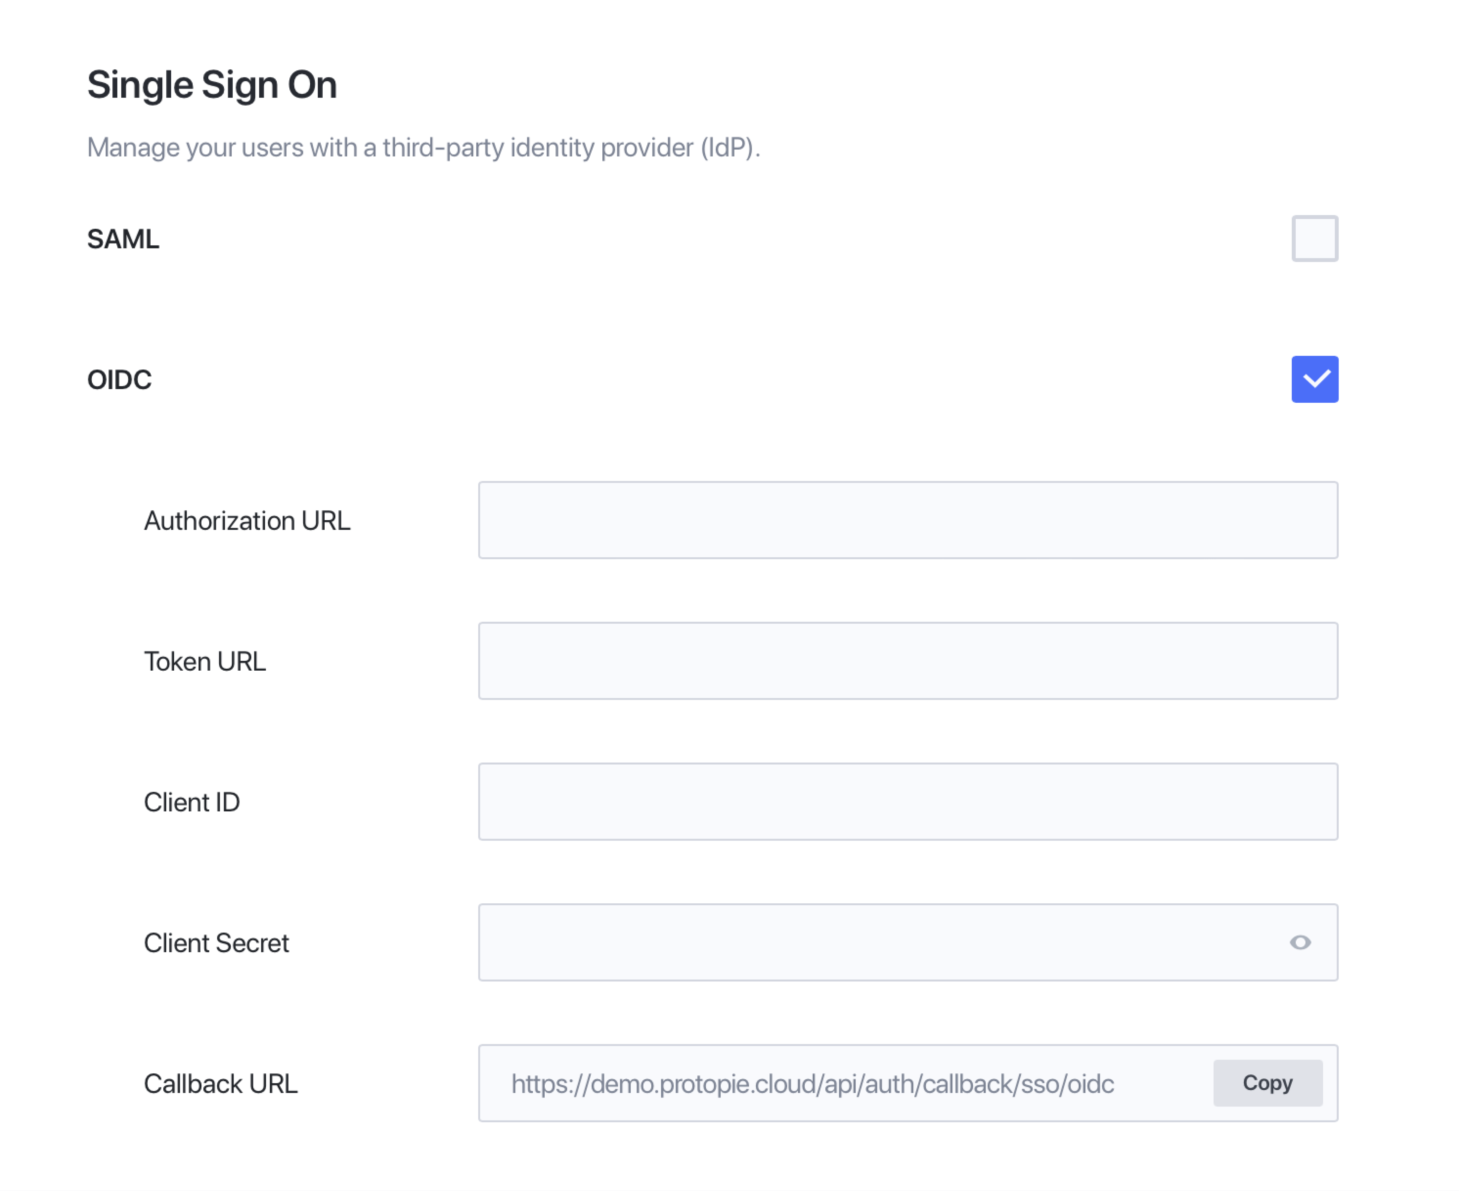The image size is (1459, 1191).
Task: Click the Client ID label
Action: (192, 802)
